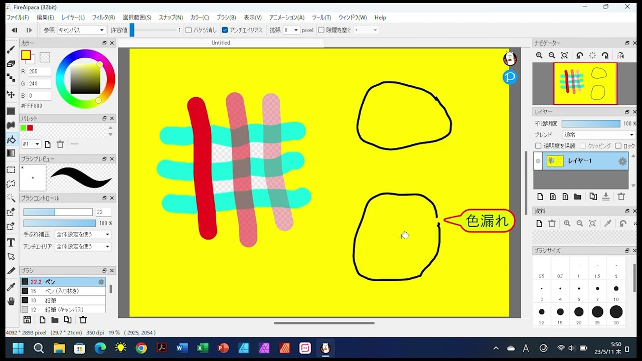Image resolution: width=642 pixels, height=361 pixels.
Task: Select the Dot tool
Action: [11, 78]
